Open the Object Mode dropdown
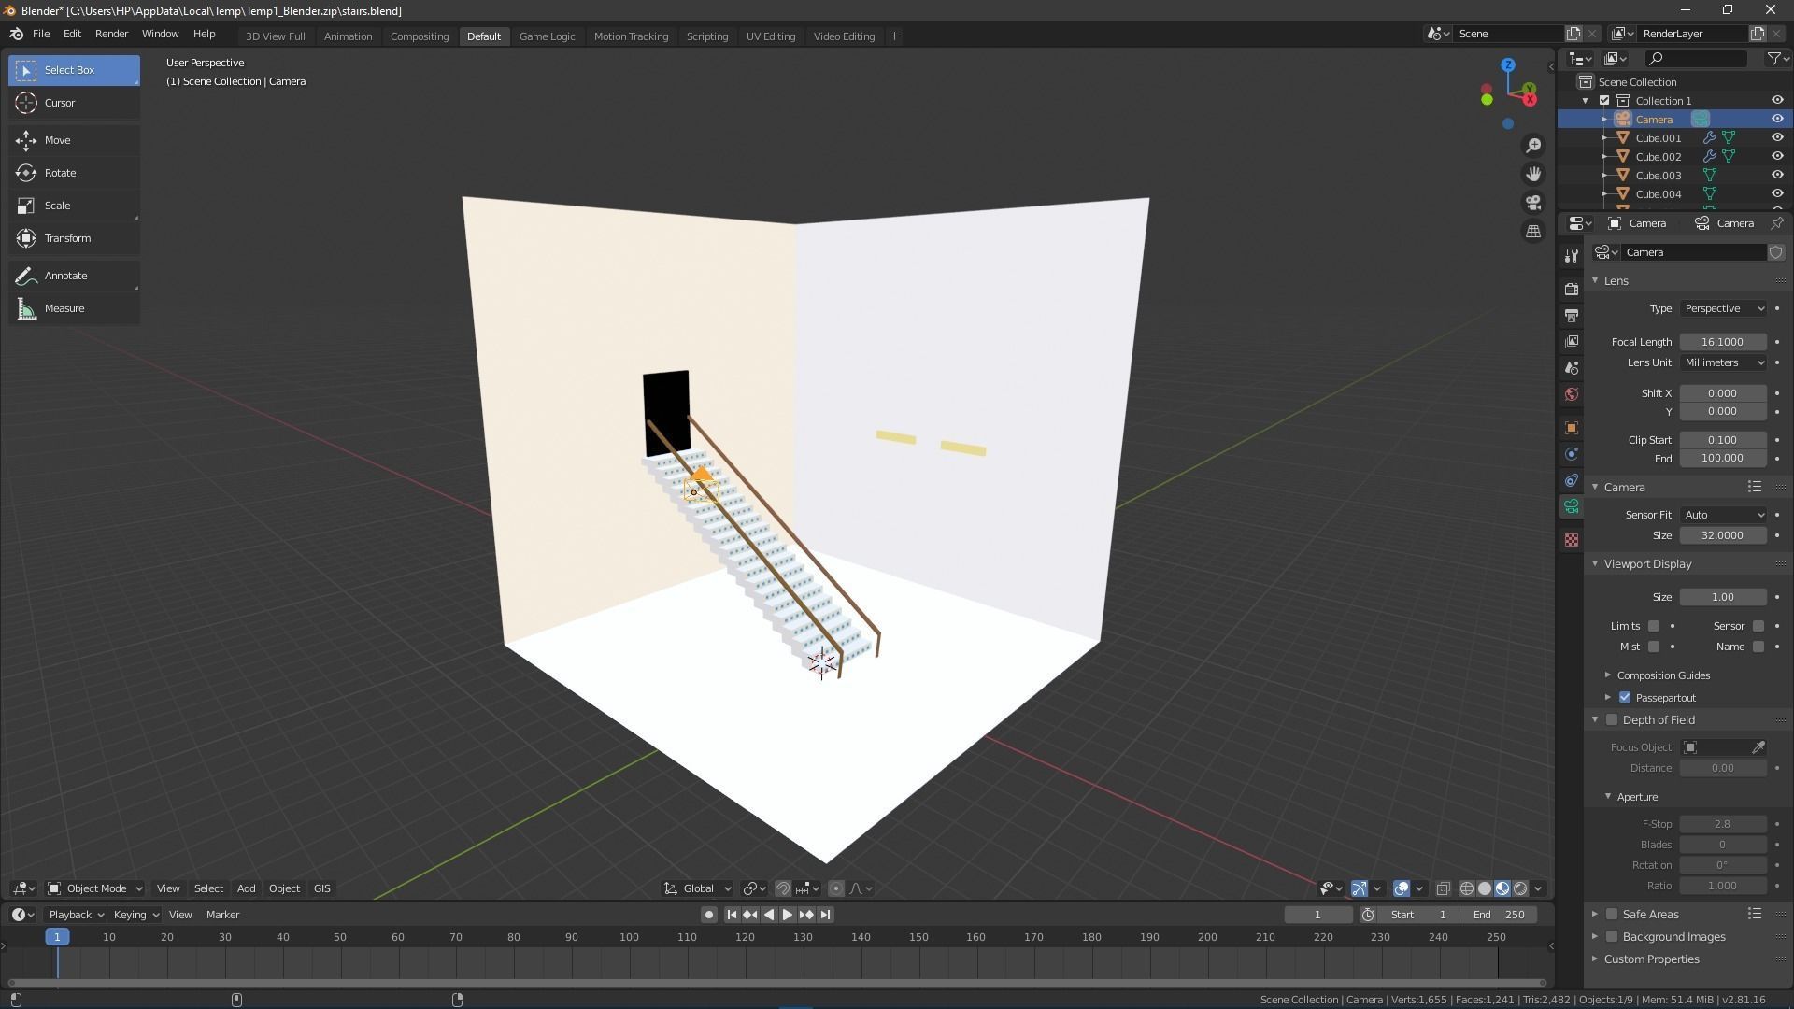The height and width of the screenshot is (1009, 1794). tap(95, 888)
